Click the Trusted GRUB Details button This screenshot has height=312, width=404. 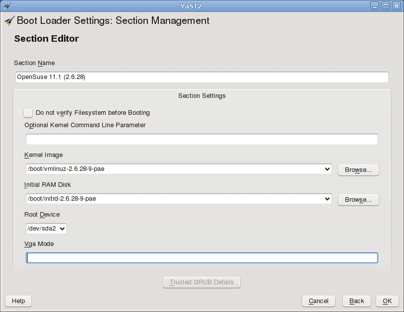[x=202, y=282]
